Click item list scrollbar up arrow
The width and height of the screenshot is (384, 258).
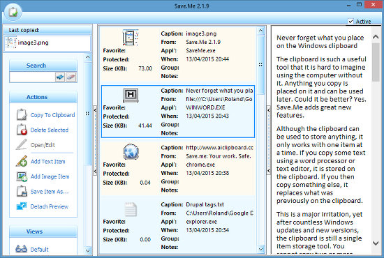[x=261, y=31]
